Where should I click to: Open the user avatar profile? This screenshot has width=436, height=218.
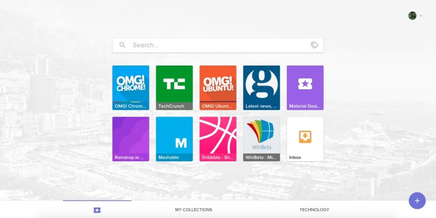click(x=412, y=16)
